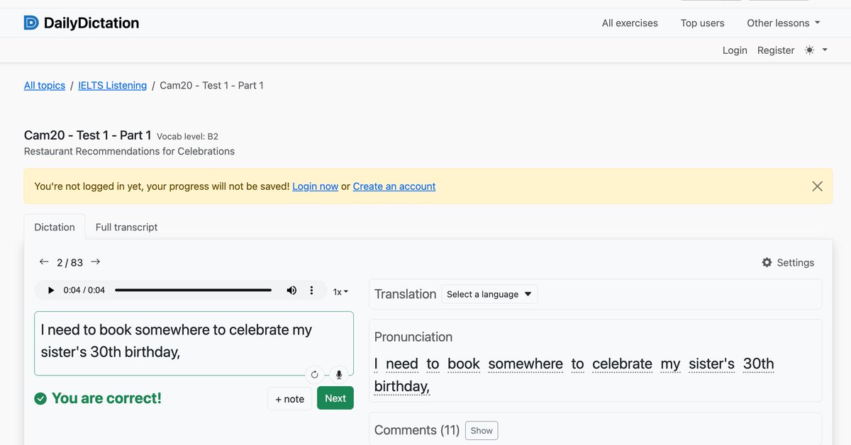Open audio player more options menu
The image size is (851, 445).
311,290
